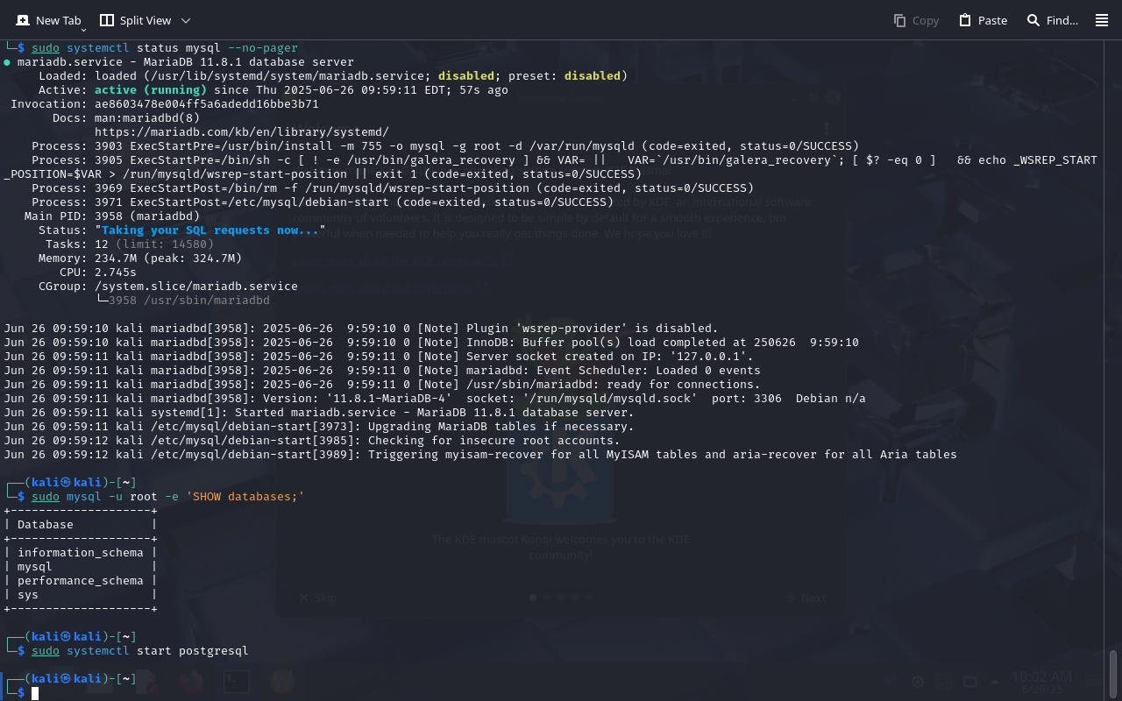Open the Konsole hamburger menu
Screen dimensions: 1122x701
tap(1102, 20)
